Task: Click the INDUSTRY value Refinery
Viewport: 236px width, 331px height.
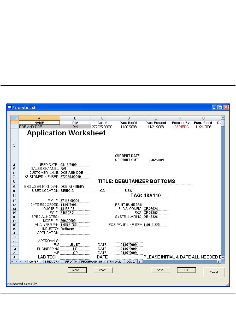Action: pos(67,229)
